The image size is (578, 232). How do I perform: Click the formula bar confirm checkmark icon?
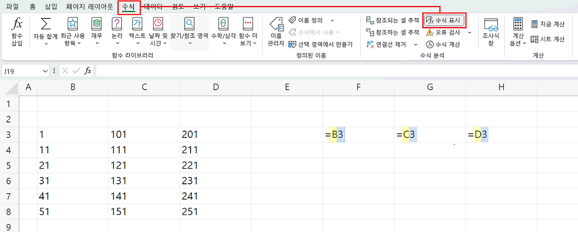pos(76,71)
